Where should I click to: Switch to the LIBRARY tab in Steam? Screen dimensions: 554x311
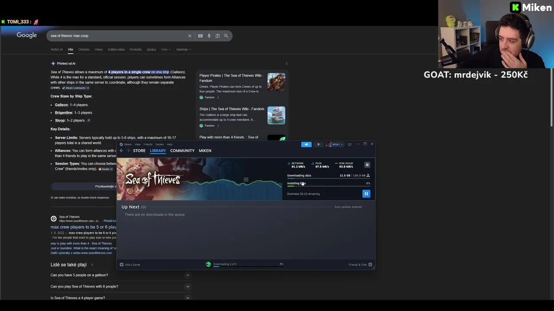[158, 151]
